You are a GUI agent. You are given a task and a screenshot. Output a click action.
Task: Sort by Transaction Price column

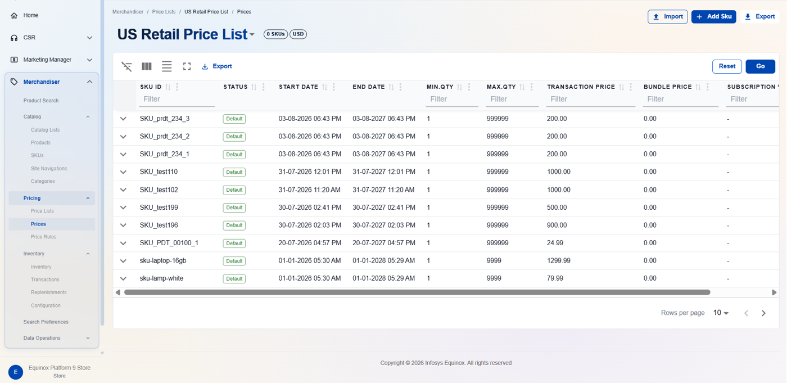click(x=622, y=87)
